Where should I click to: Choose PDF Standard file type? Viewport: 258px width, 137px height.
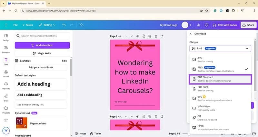pos(220,79)
